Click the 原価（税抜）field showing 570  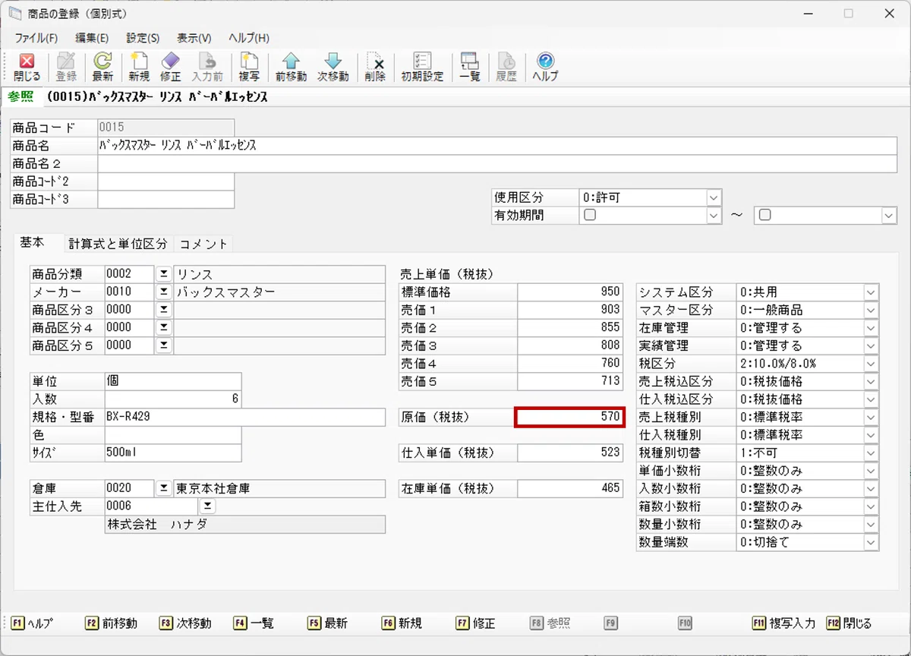coord(569,417)
